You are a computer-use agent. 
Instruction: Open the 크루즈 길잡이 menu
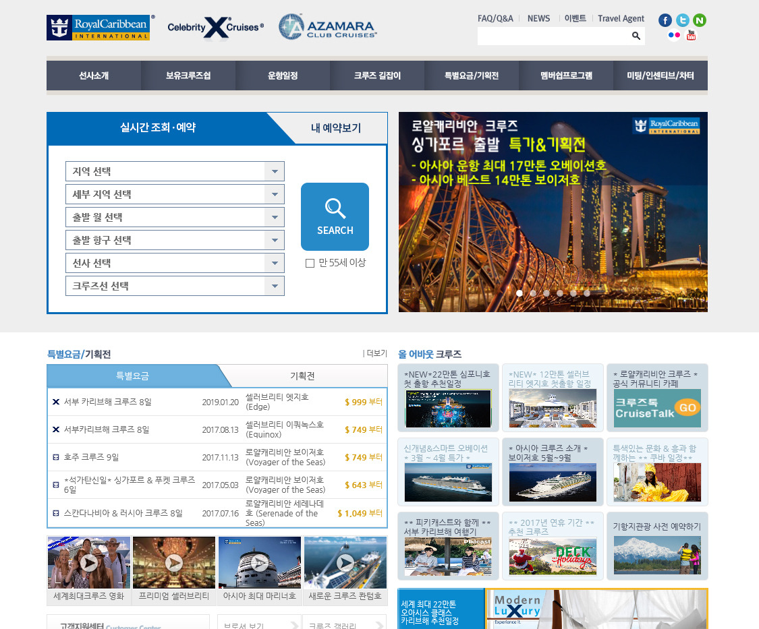tap(377, 76)
